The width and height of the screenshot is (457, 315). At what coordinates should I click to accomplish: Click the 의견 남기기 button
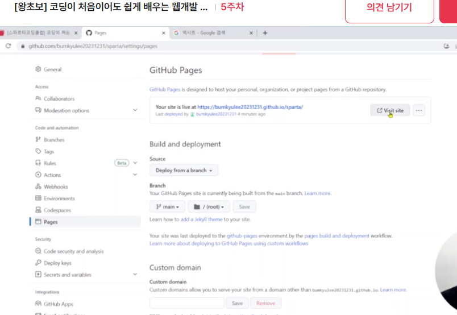coord(389,7)
